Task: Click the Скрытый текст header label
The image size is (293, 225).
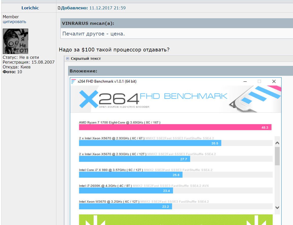Action: (86, 59)
